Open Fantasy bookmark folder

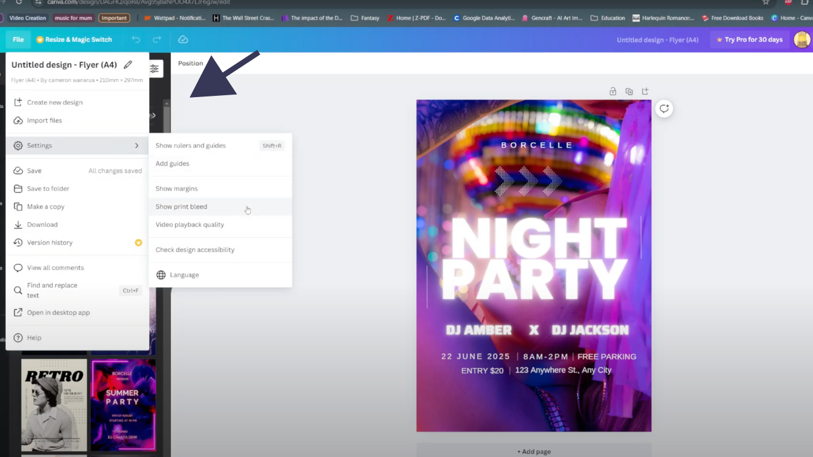click(x=365, y=18)
